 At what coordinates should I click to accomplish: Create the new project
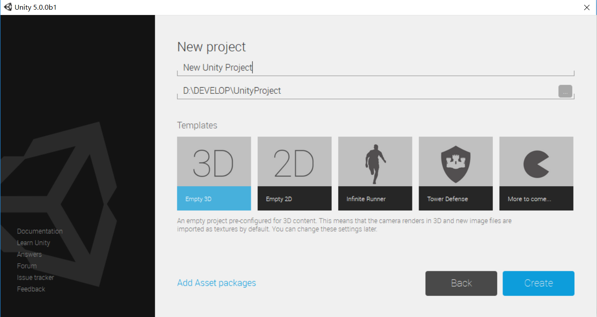(x=539, y=283)
